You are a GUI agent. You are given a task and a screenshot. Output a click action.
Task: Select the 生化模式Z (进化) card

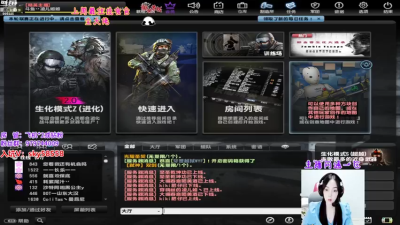[x=70, y=82]
